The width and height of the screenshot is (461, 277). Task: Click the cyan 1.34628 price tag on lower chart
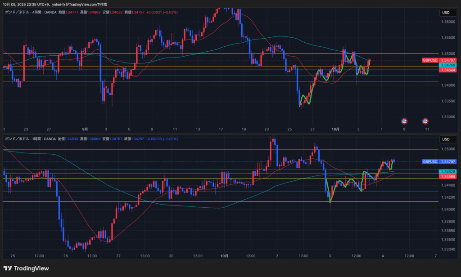[x=448, y=172]
